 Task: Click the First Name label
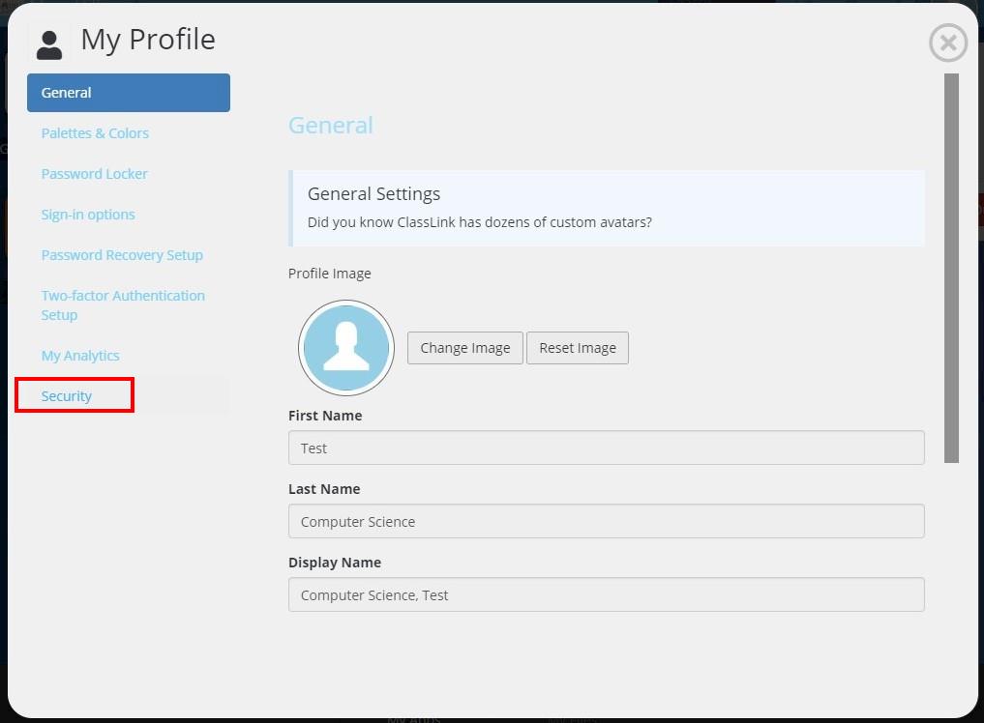[x=325, y=416]
